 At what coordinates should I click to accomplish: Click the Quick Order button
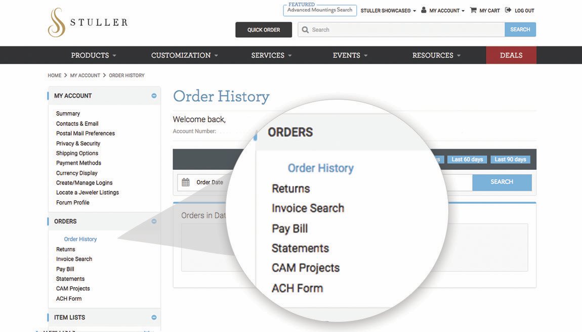pyautogui.click(x=264, y=30)
